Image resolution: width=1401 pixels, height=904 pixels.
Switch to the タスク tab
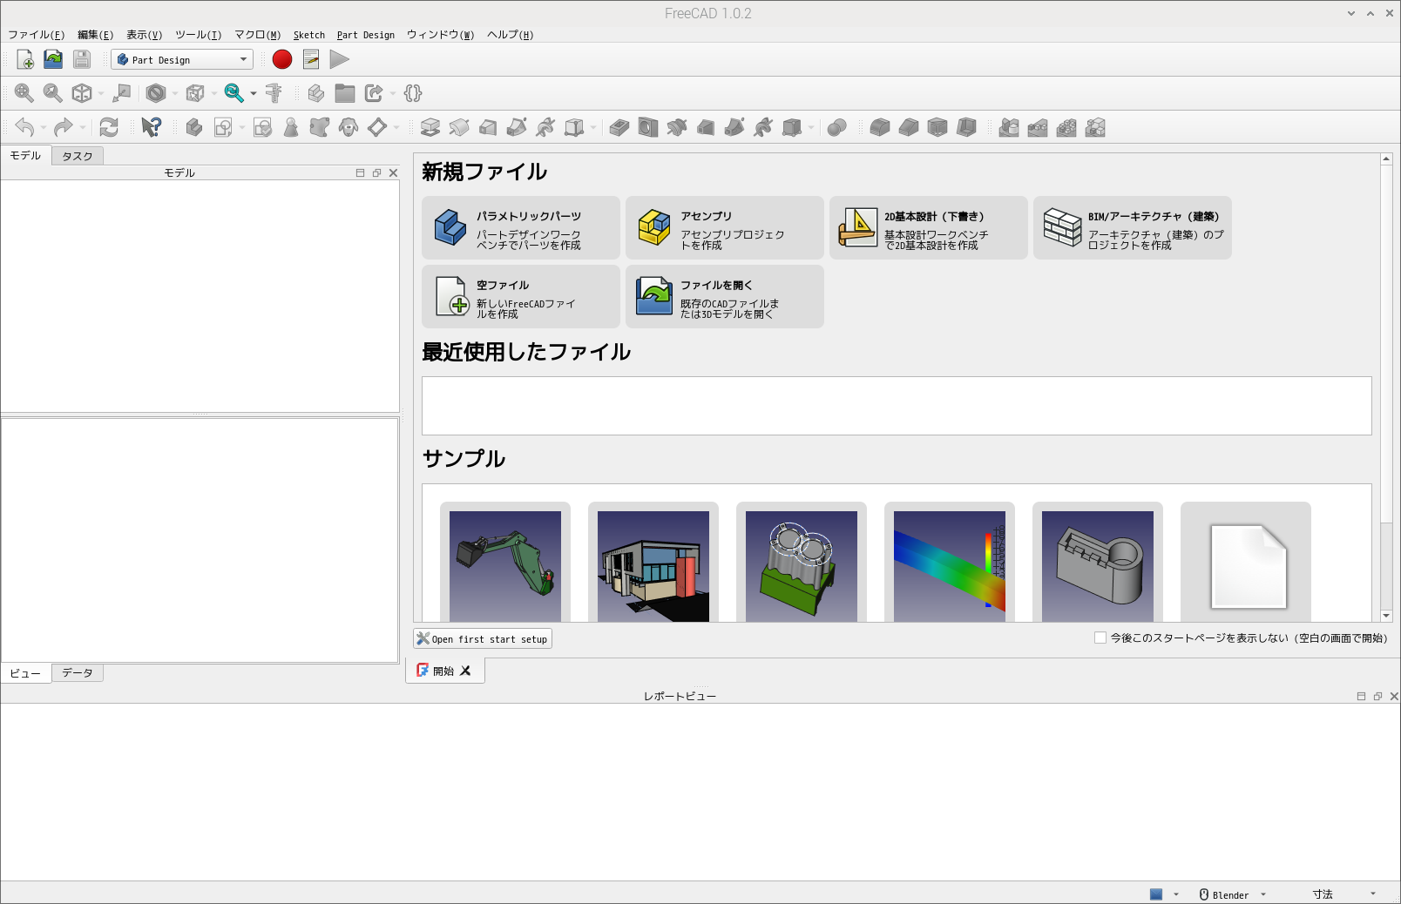tap(78, 156)
